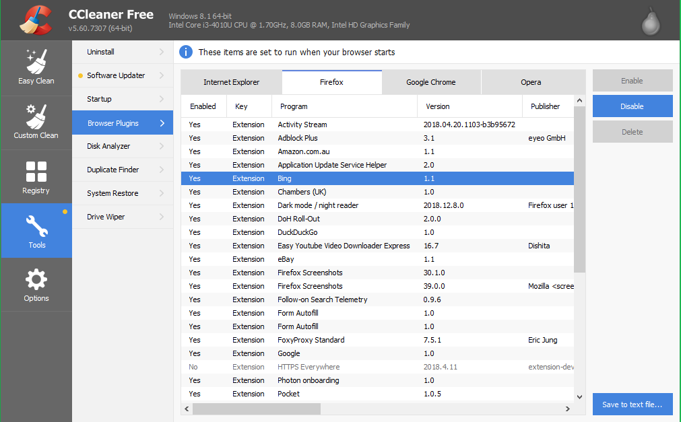Select Follow-on Search Telemetry row

click(377, 300)
